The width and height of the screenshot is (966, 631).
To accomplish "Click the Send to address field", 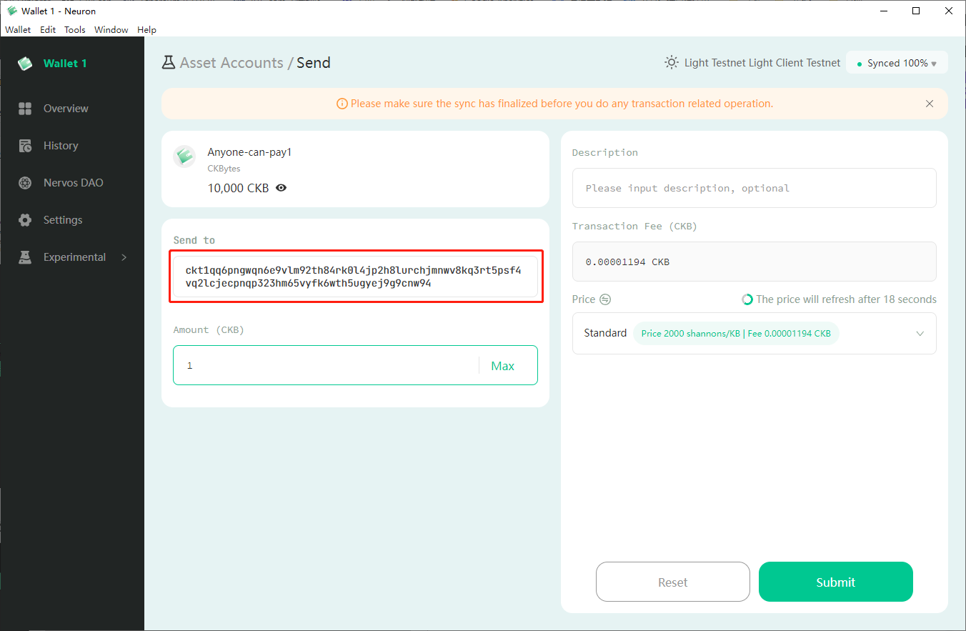I will 355,277.
